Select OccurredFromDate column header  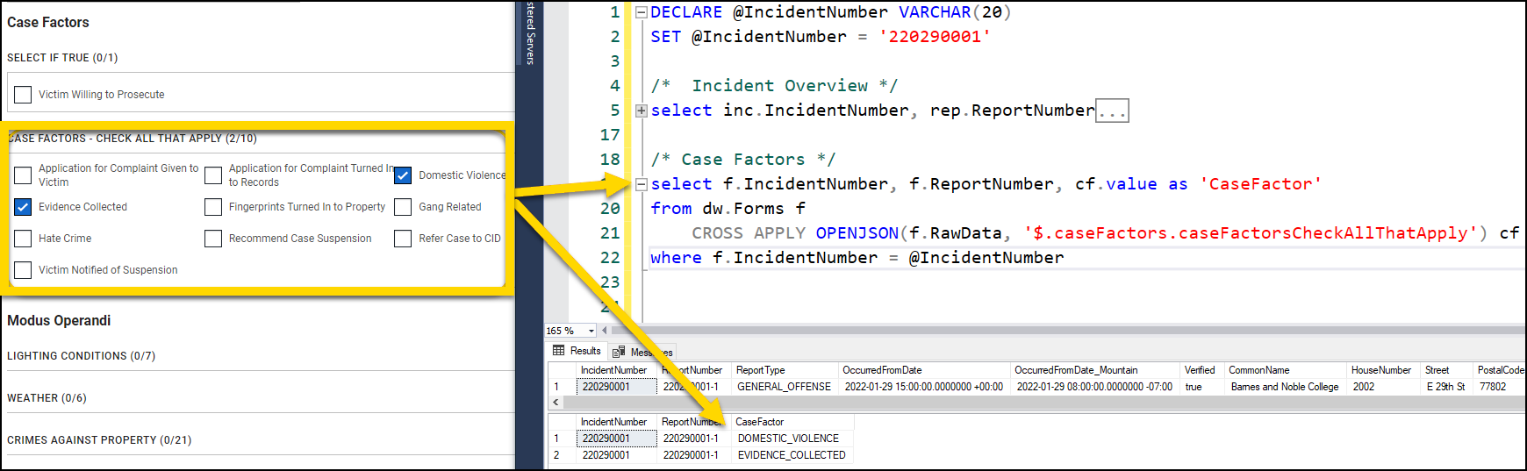point(923,370)
